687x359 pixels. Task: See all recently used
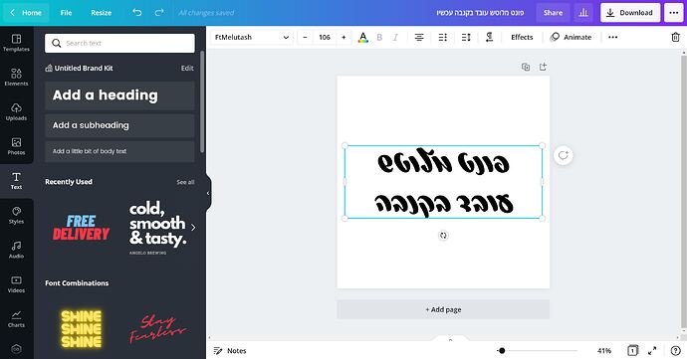(x=185, y=182)
